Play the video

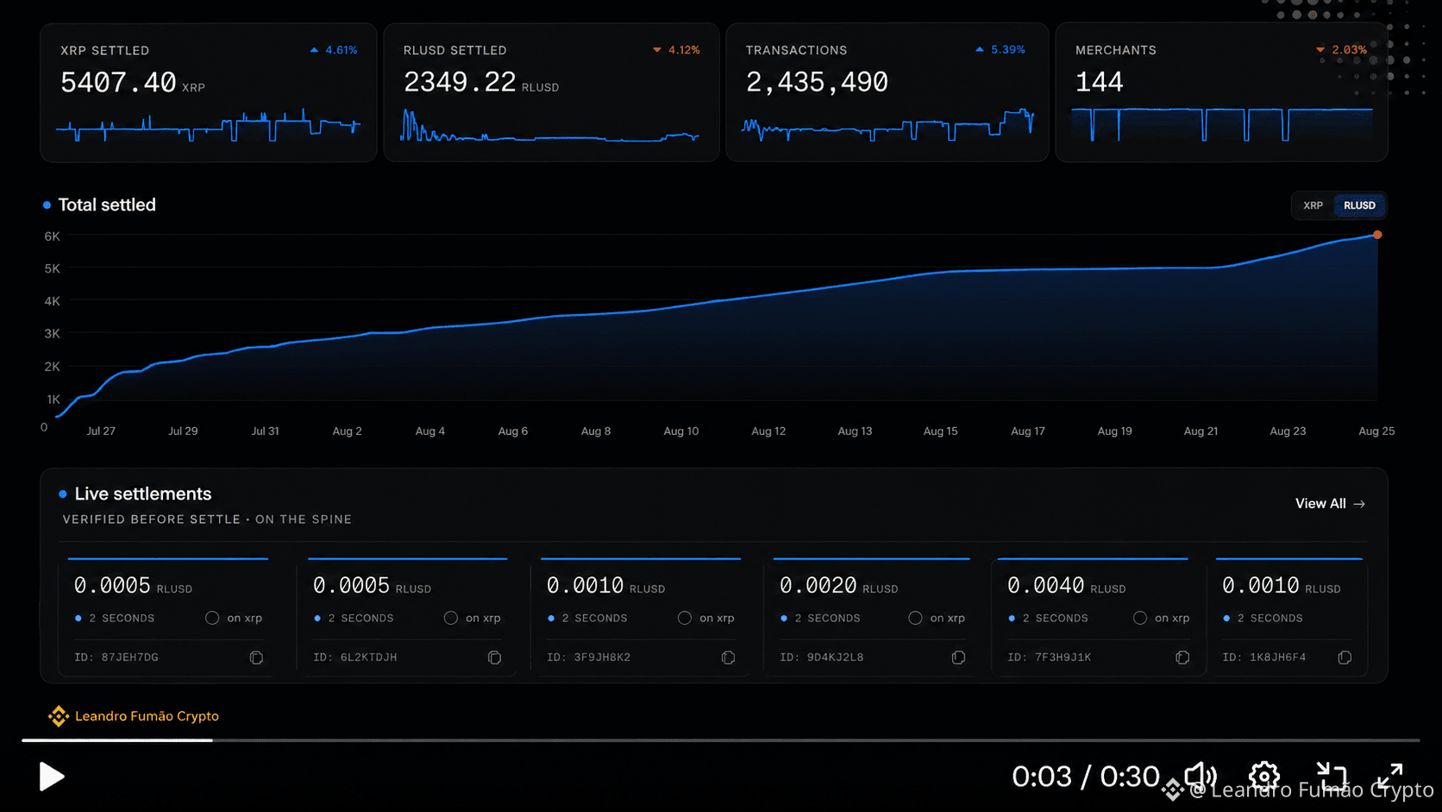(x=52, y=777)
